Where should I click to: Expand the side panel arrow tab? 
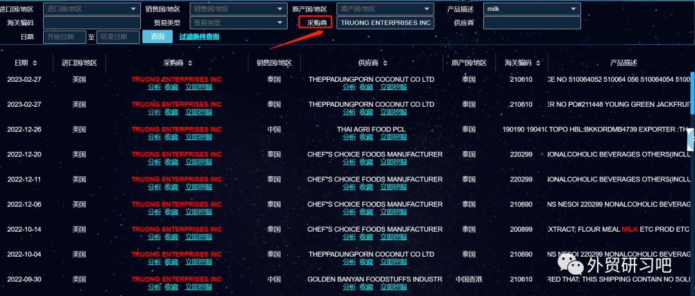691,140
